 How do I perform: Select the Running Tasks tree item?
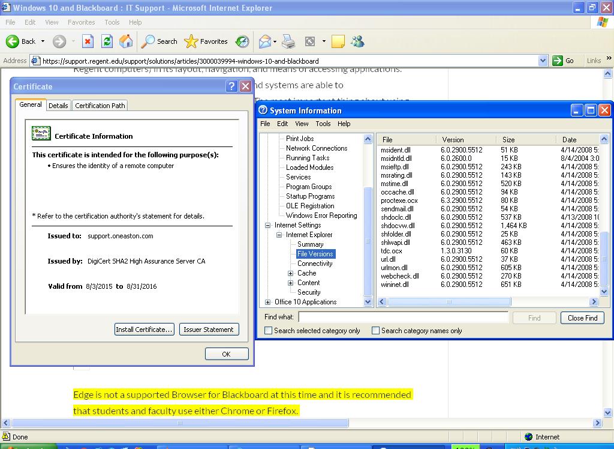pyautogui.click(x=308, y=158)
